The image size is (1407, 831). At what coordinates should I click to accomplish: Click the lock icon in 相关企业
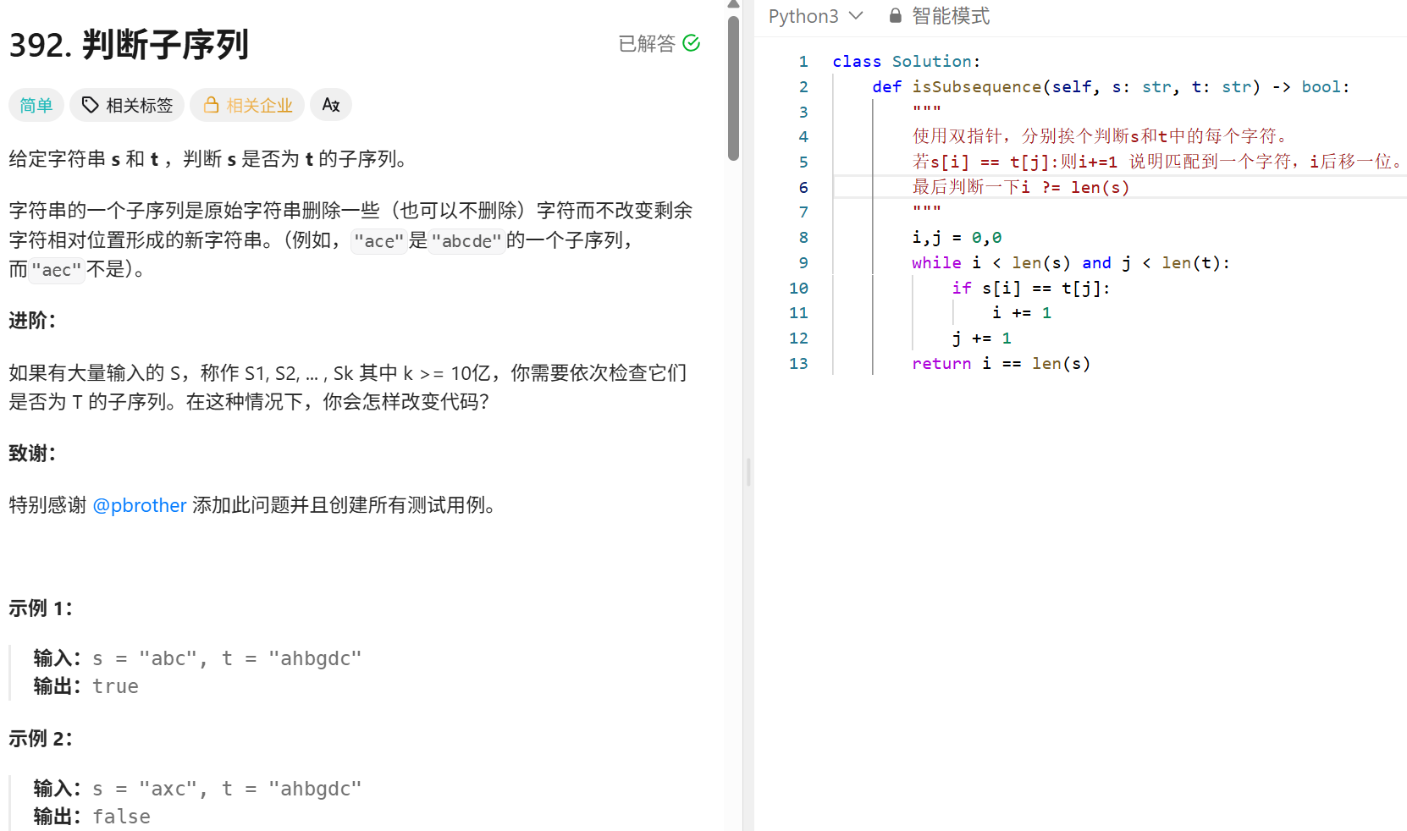point(211,105)
